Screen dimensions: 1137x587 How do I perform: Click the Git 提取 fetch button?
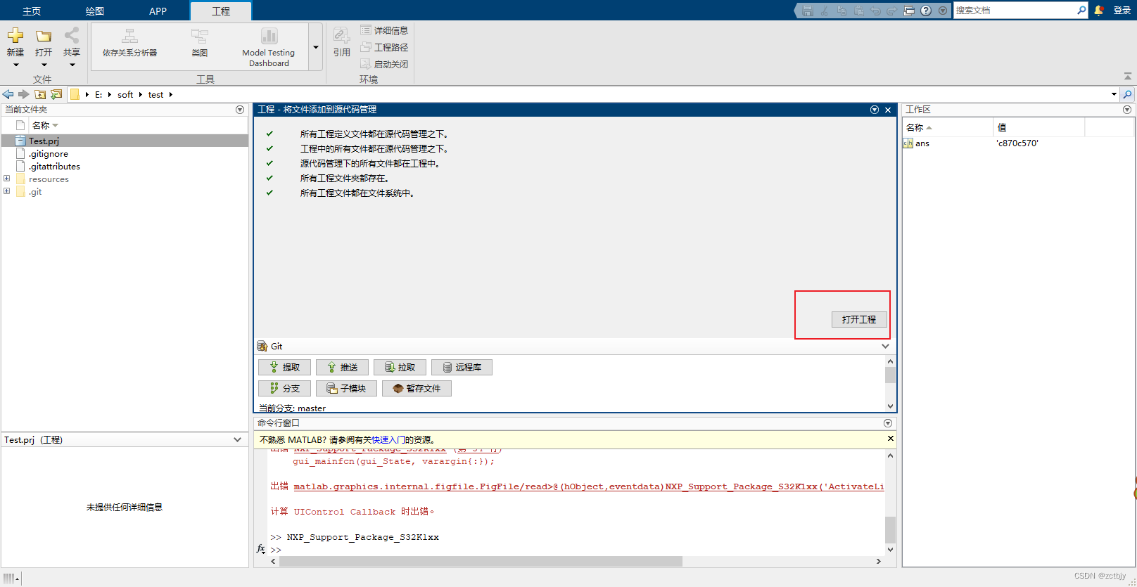click(x=284, y=367)
